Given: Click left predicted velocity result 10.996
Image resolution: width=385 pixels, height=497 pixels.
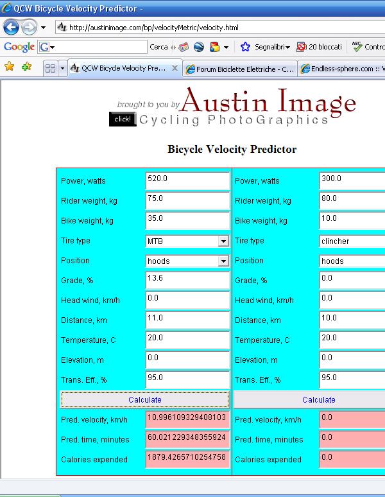Looking at the screenshot, I should (x=187, y=420).
